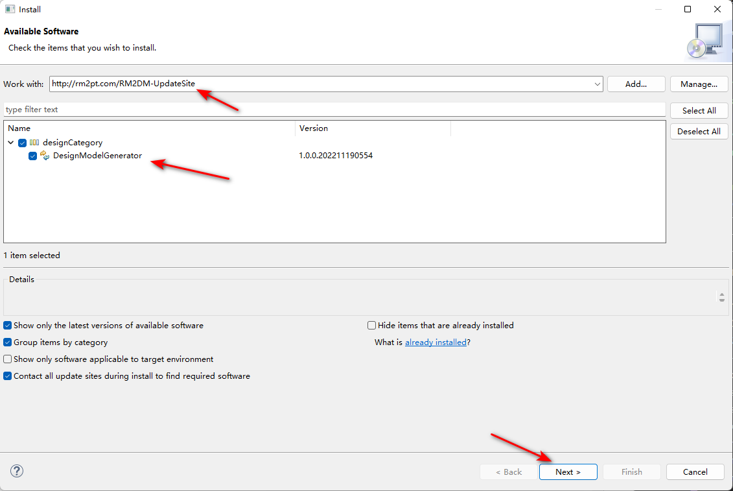The height and width of the screenshot is (491, 733).
Task: Uncheck the DesignModelGenerator checkbox
Action: point(32,156)
